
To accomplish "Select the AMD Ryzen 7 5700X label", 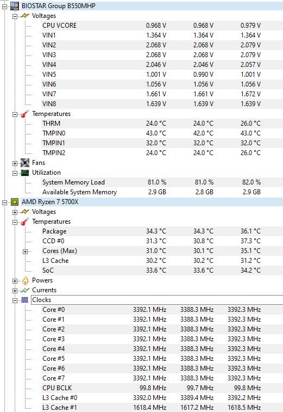I will coord(50,202).
